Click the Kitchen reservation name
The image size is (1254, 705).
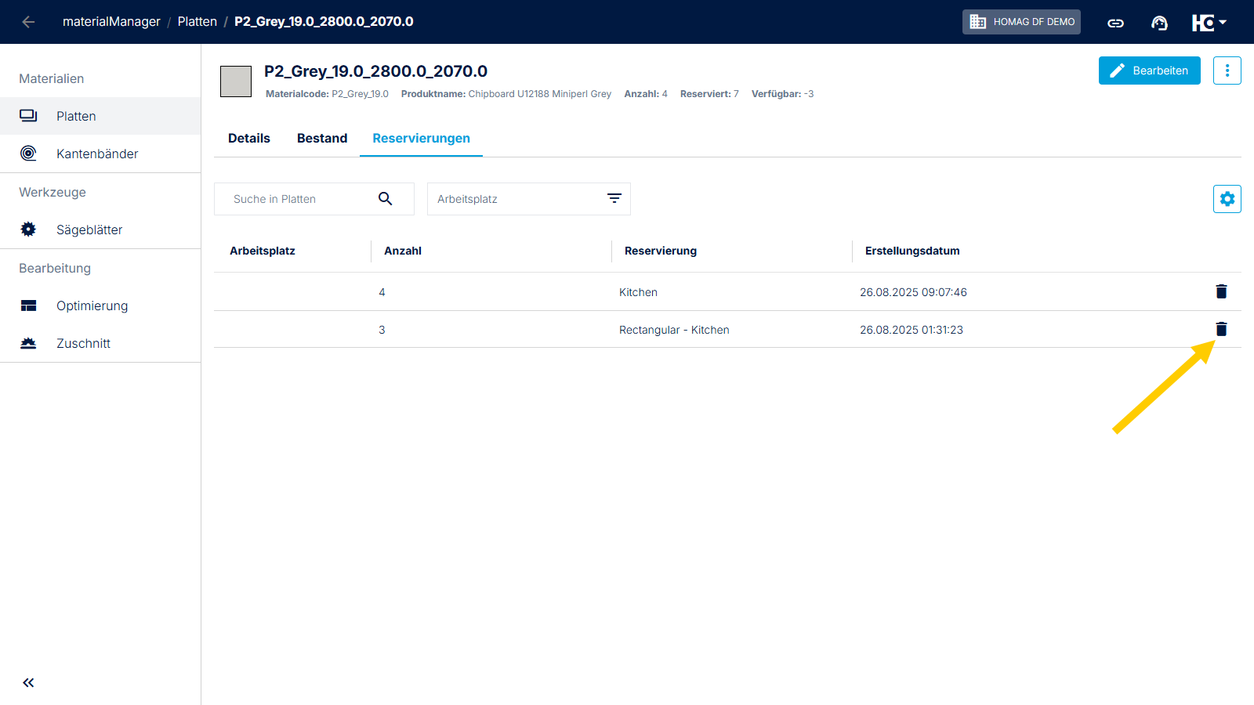(x=638, y=292)
